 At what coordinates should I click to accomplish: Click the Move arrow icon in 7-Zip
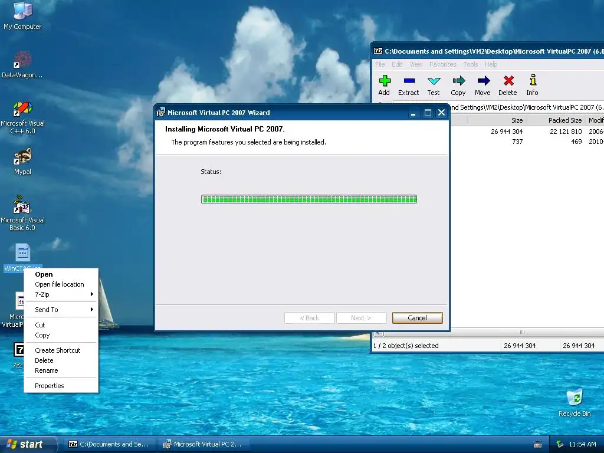pyautogui.click(x=483, y=81)
